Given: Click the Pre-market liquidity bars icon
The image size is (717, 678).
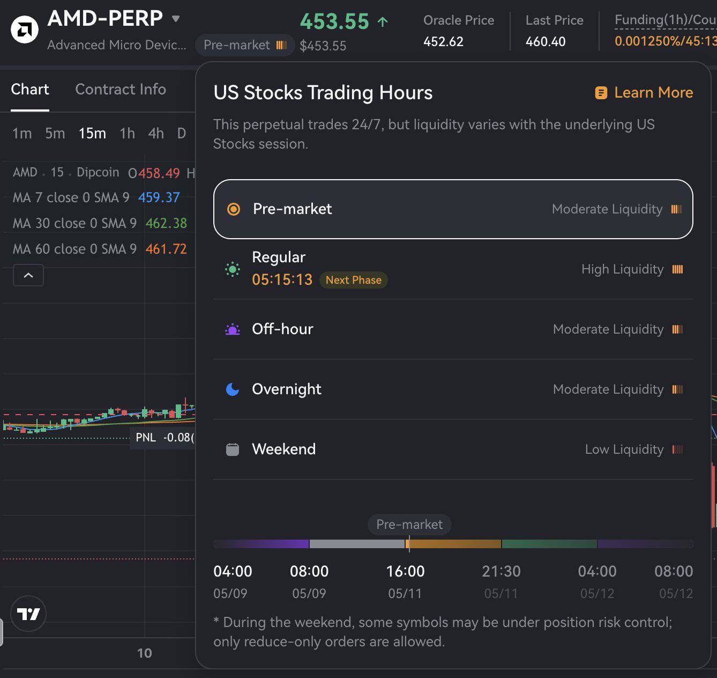Looking at the screenshot, I should pos(677,209).
